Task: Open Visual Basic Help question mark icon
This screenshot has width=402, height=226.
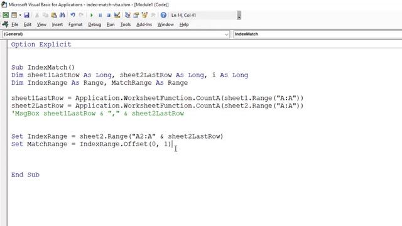Action: (163, 15)
